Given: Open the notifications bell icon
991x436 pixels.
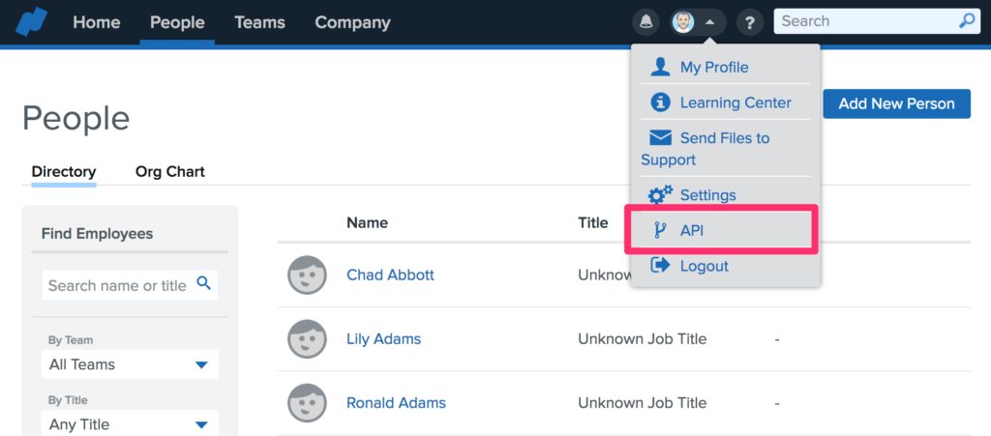Looking at the screenshot, I should tap(645, 22).
